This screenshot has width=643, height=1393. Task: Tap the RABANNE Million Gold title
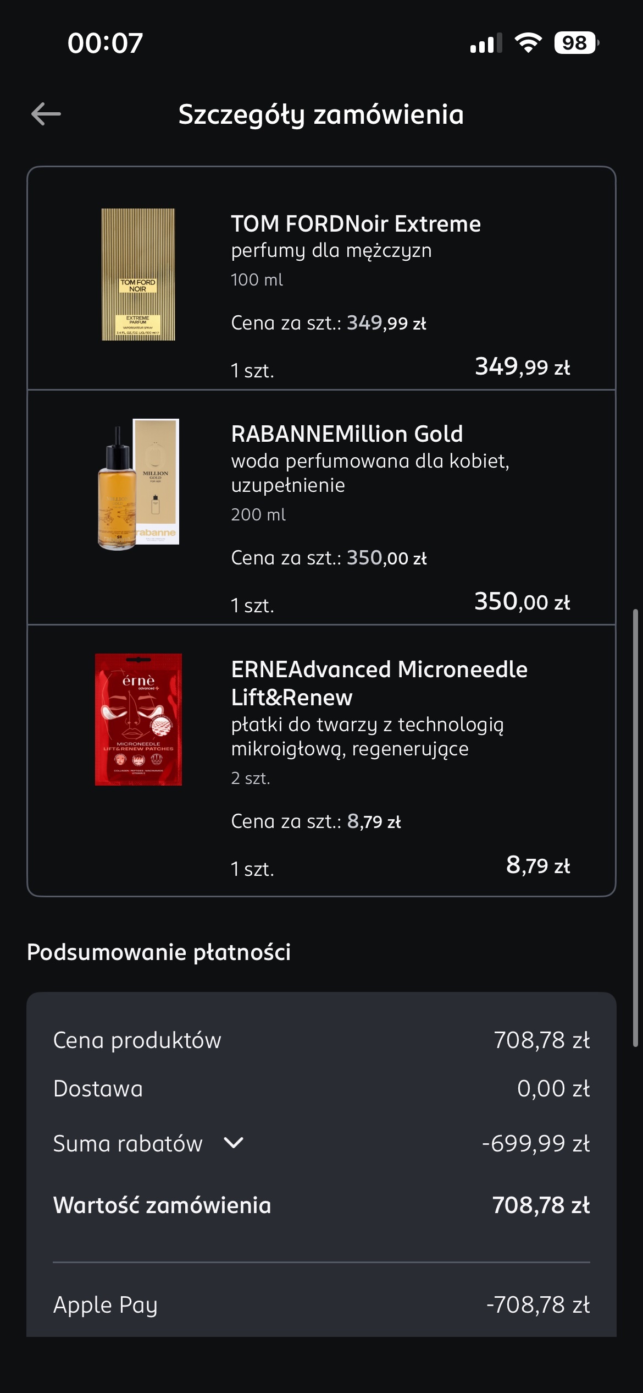coord(347,434)
